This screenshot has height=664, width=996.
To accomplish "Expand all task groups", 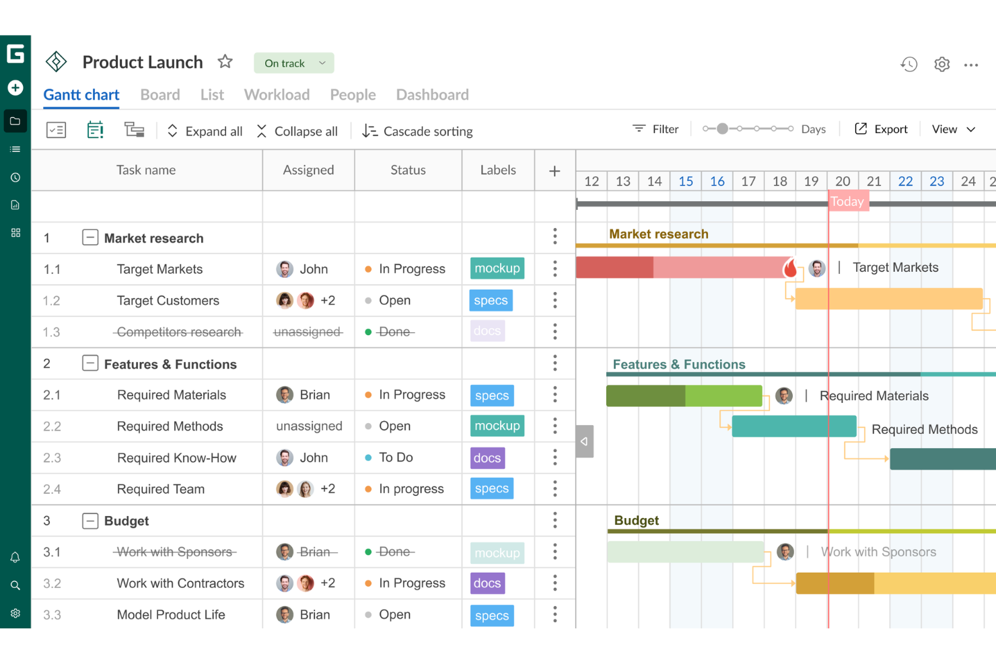I will coord(204,131).
